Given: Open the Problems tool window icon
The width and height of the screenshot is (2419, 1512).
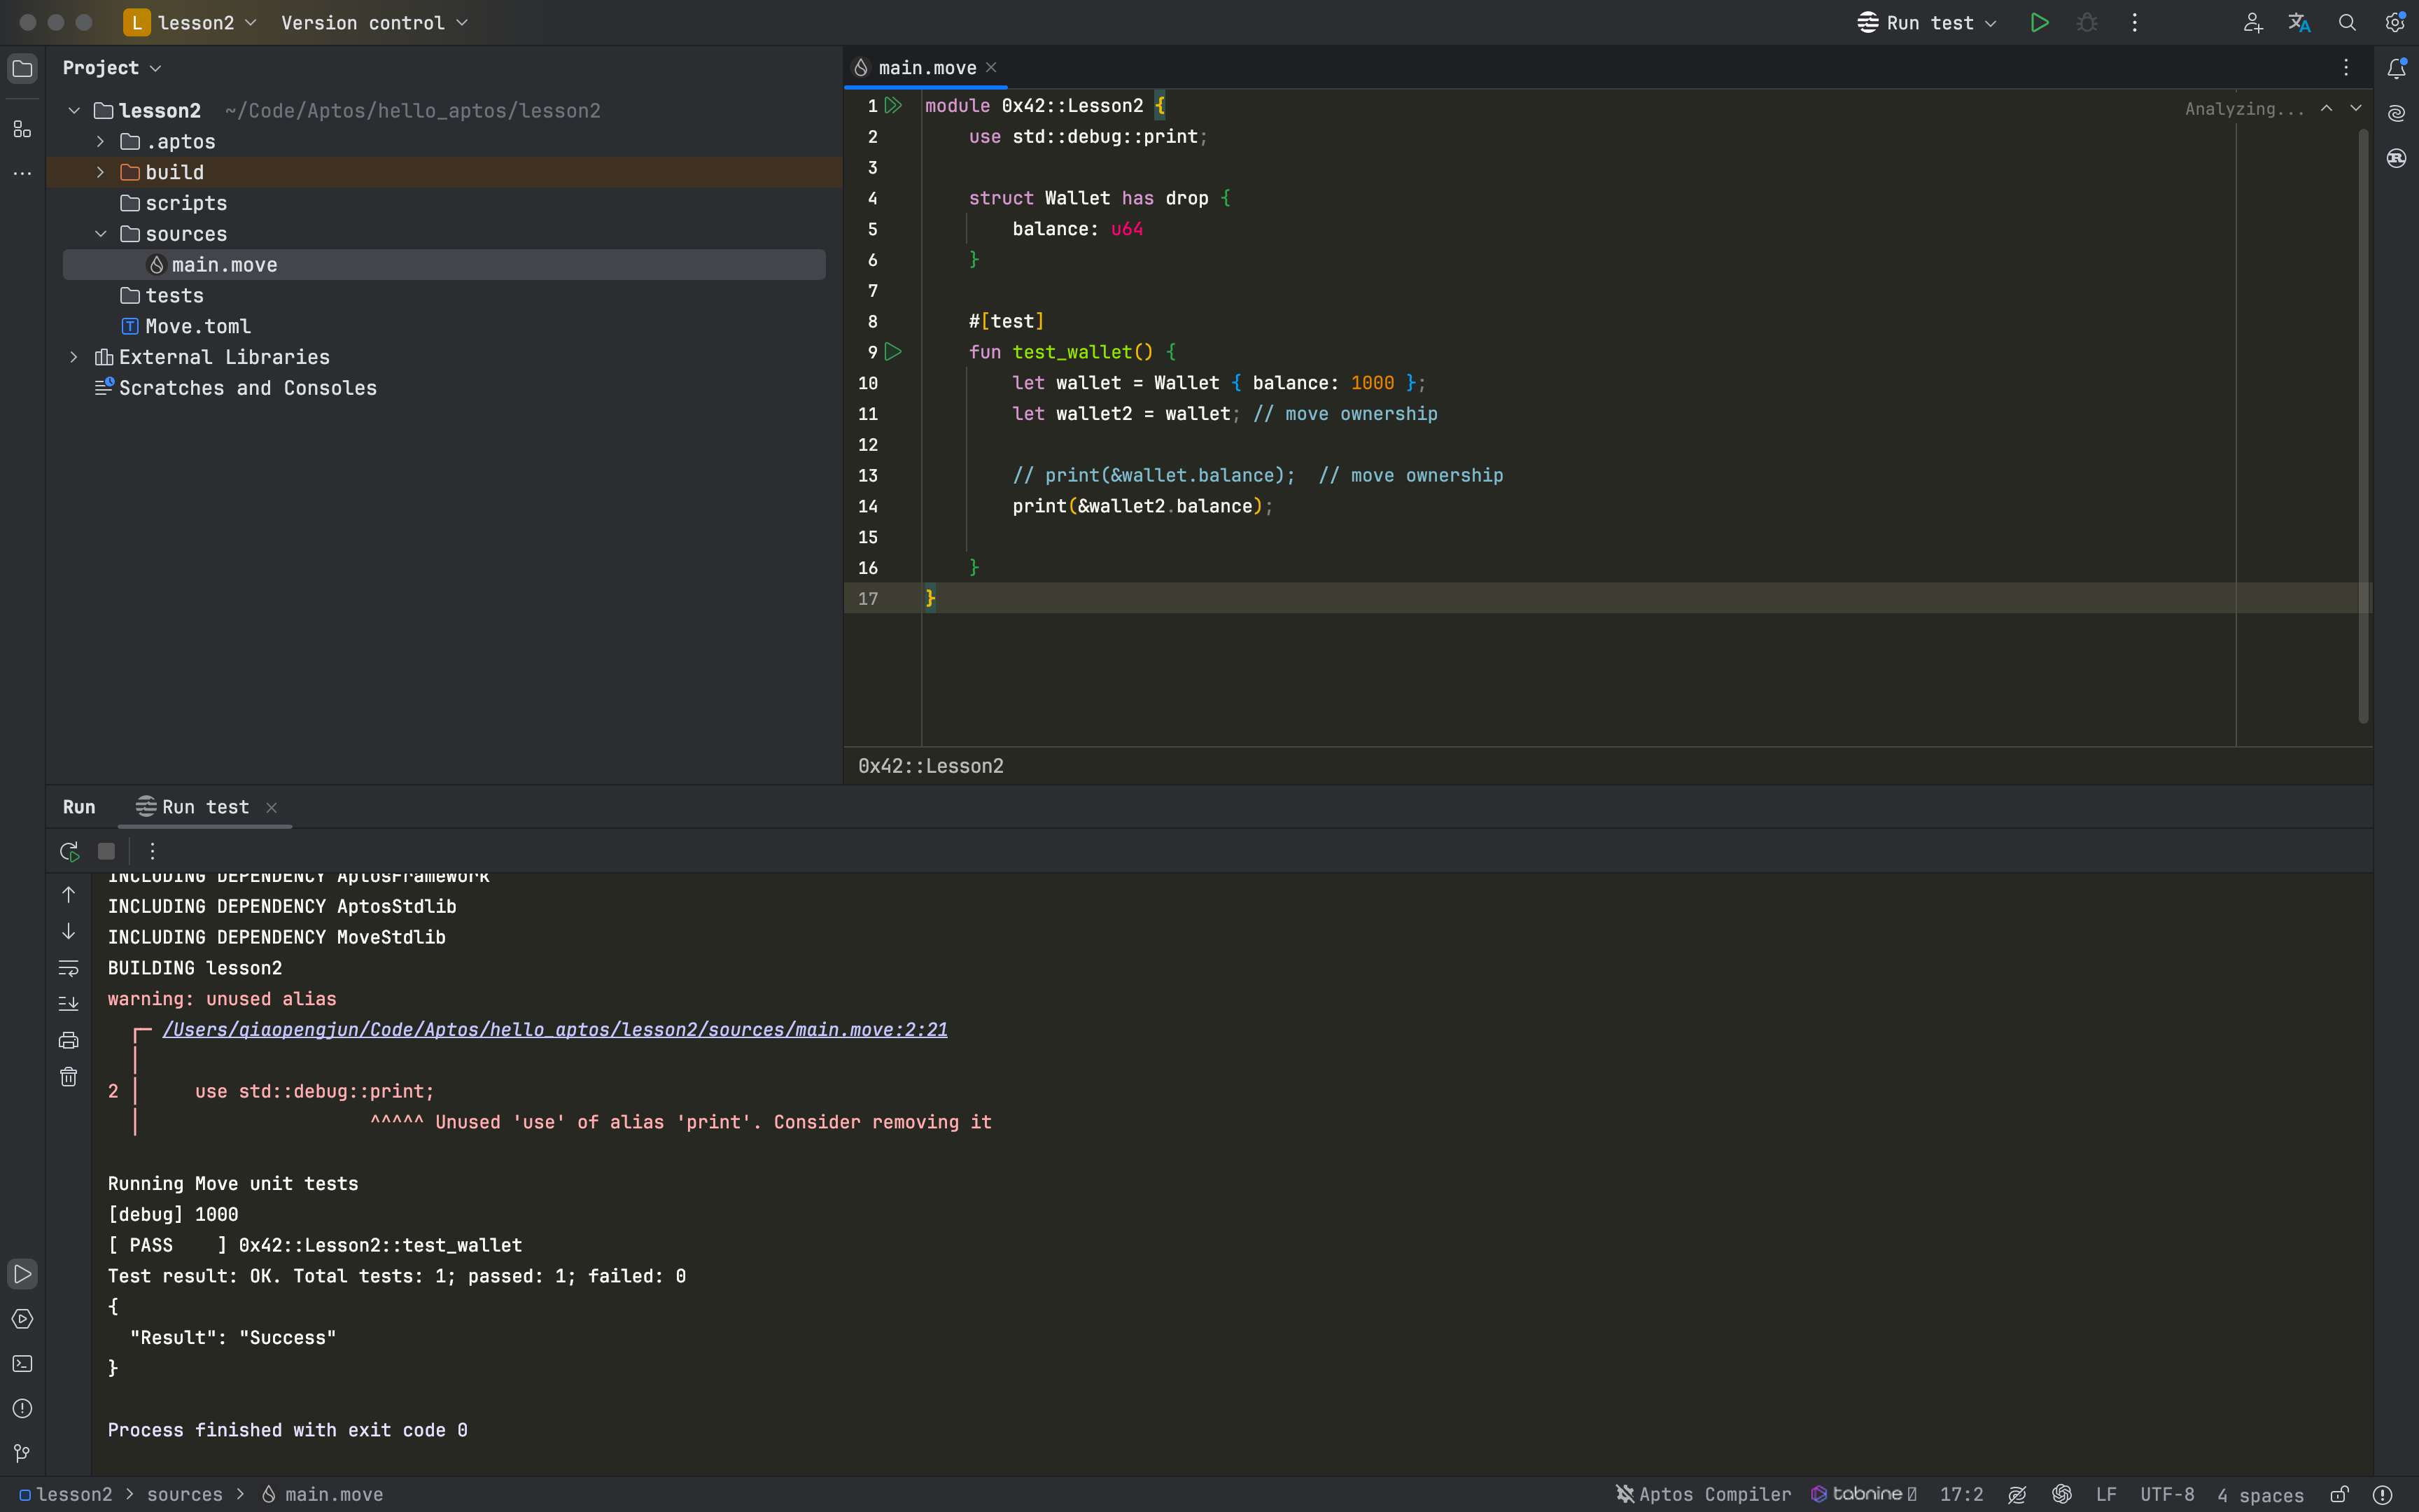Looking at the screenshot, I should [22, 1409].
